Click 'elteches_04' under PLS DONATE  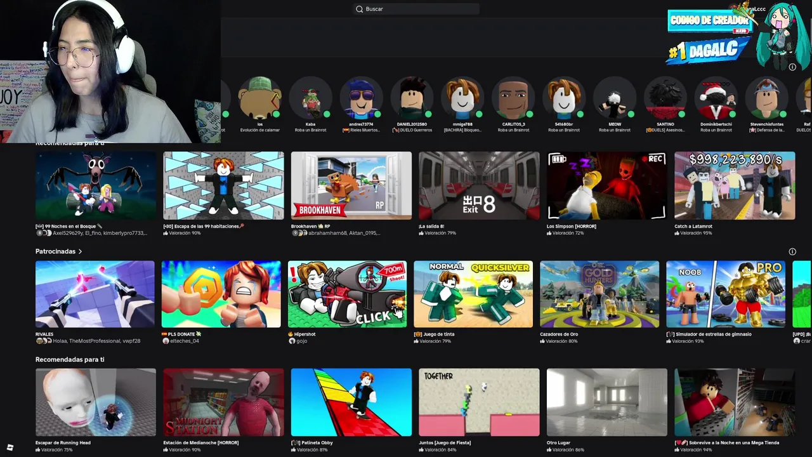(185, 341)
